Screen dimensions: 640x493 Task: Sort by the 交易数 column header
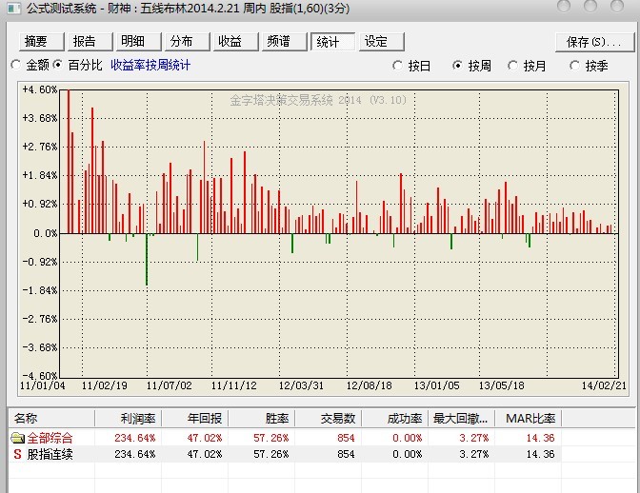pos(328,419)
